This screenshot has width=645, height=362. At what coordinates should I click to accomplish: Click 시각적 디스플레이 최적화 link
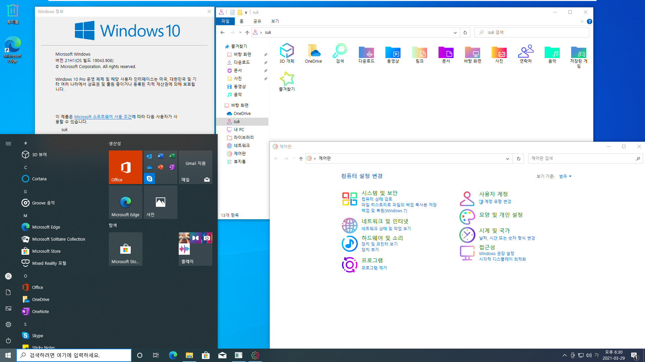[502, 259]
